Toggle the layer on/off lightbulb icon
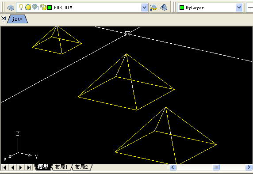Viewport: 253px width, 174px height. (21, 7)
